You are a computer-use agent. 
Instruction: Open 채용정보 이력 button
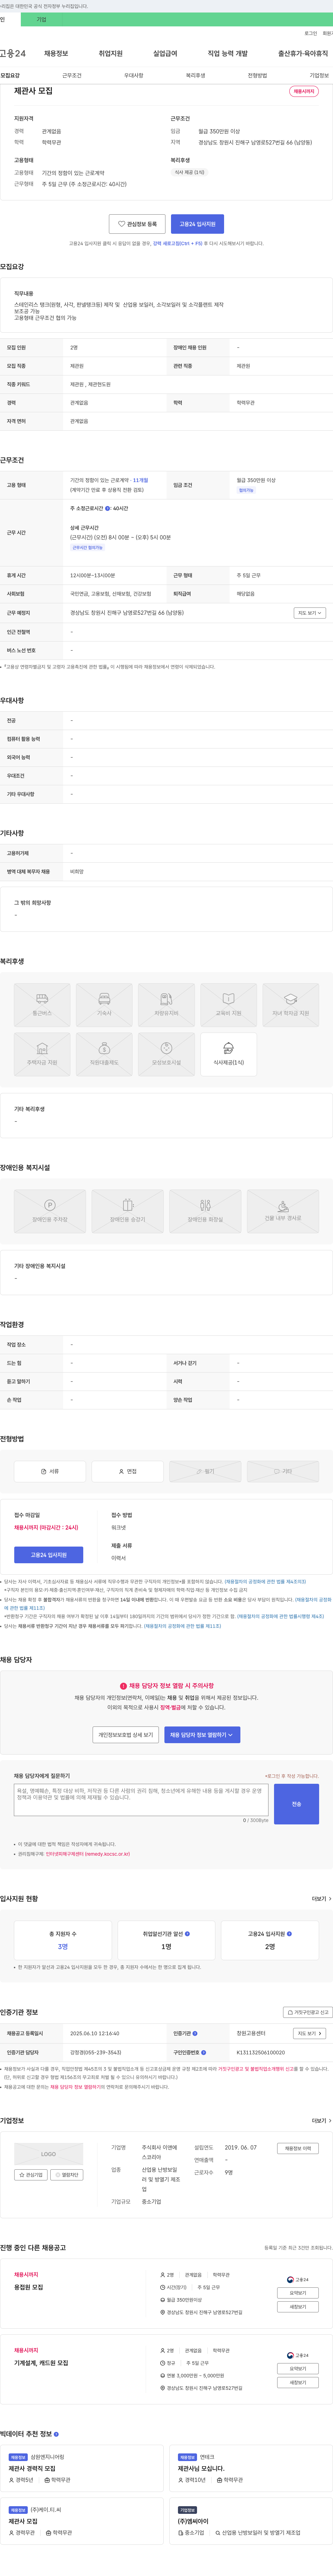click(298, 2148)
